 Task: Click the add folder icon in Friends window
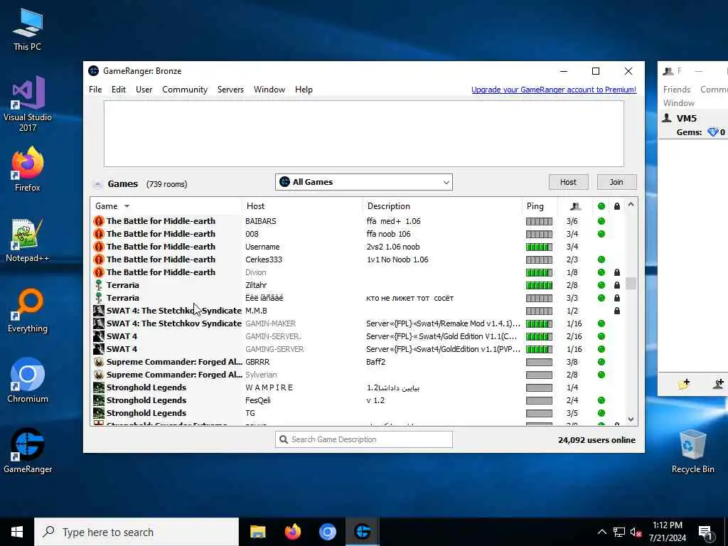click(x=684, y=384)
